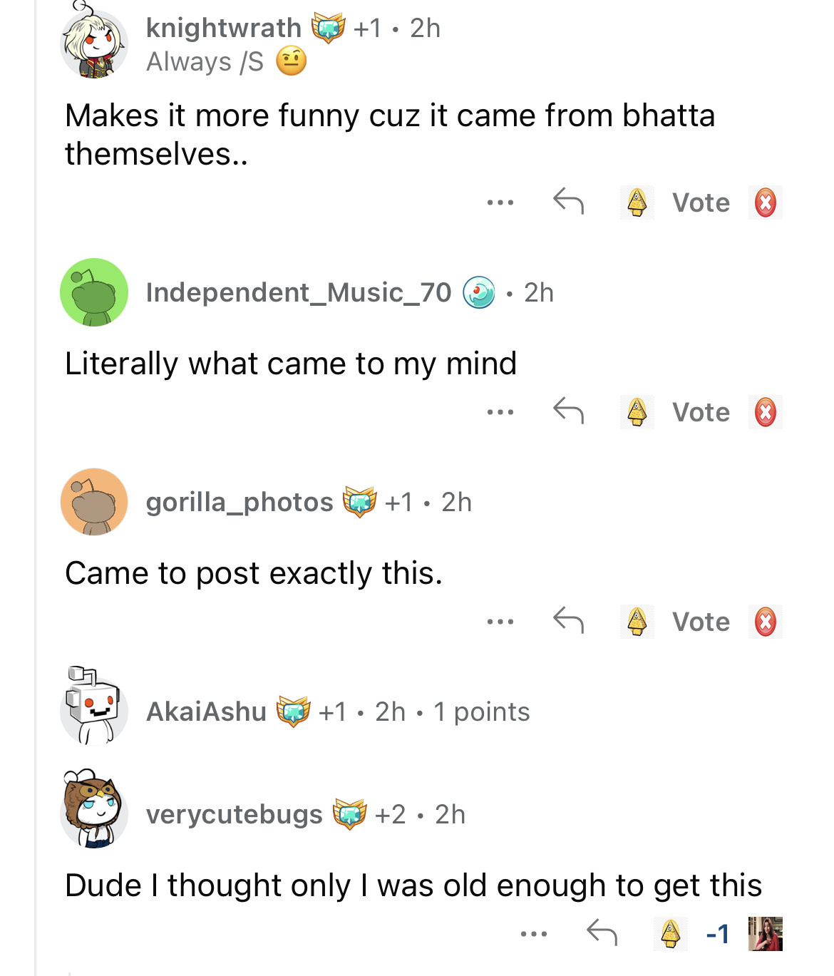Downvote gorilla_photos' comment
The height and width of the screenshot is (976, 834).
(765, 622)
